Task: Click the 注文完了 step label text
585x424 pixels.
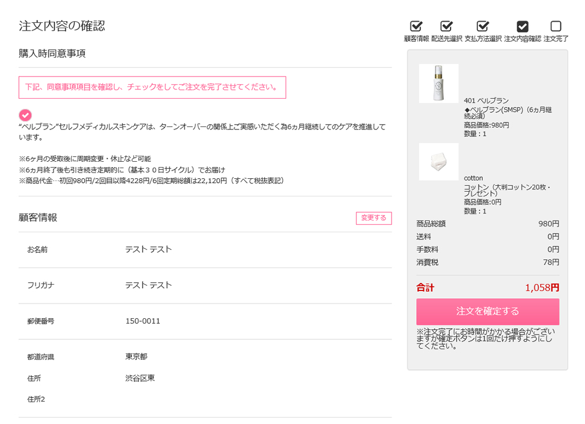Action: click(556, 39)
